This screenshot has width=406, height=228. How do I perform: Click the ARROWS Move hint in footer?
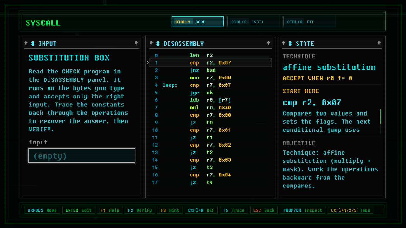43,210
